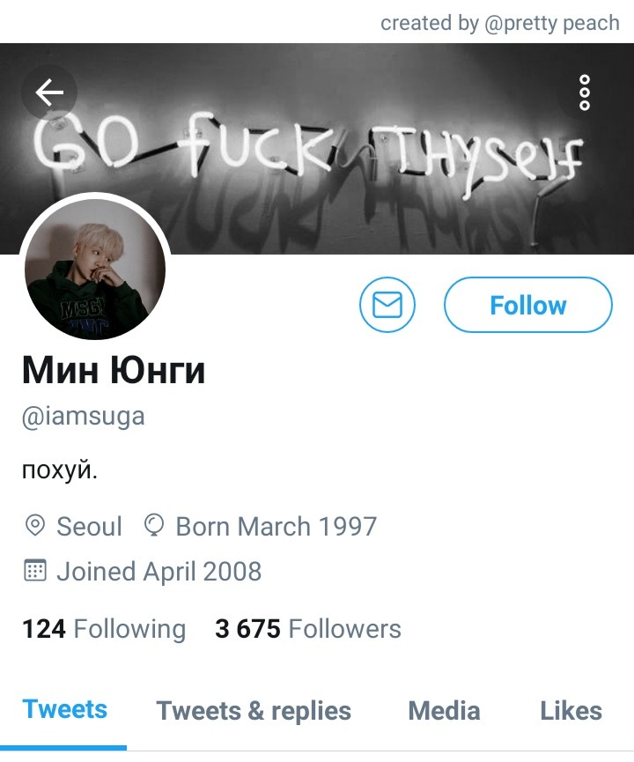This screenshot has height=762, width=634.
Task: Click the location pin icon beside Seoul
Action: point(35,526)
